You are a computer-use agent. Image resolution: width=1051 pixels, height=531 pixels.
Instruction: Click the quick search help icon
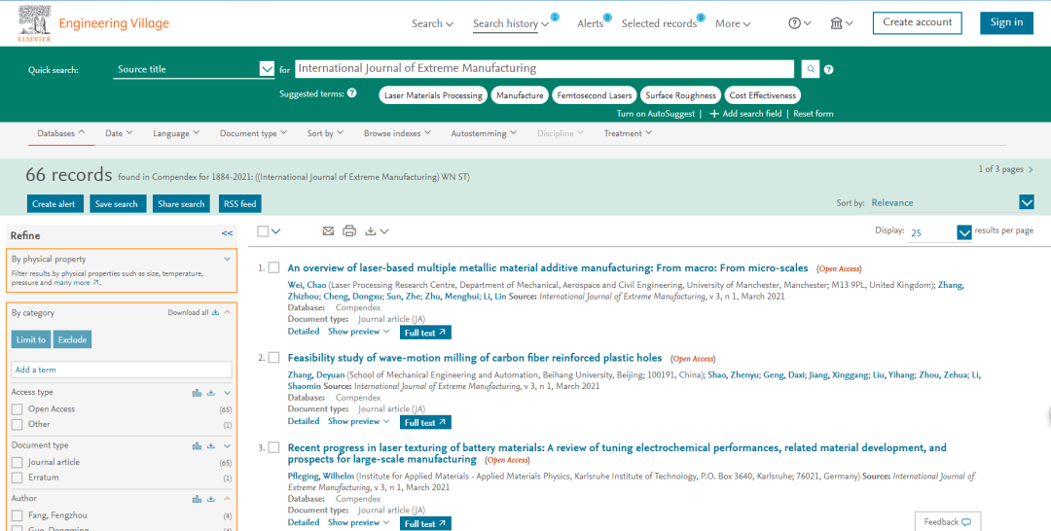tap(828, 69)
